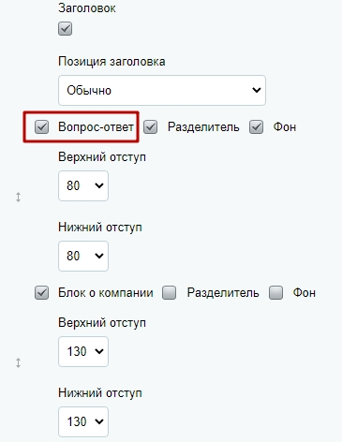Toggle the Вопрос-ответ checkbox

point(41,127)
